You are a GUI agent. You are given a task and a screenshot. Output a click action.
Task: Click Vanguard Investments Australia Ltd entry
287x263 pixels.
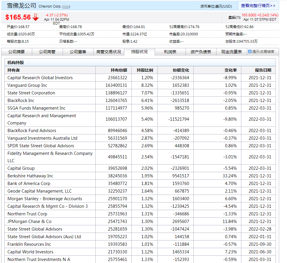[42, 138]
